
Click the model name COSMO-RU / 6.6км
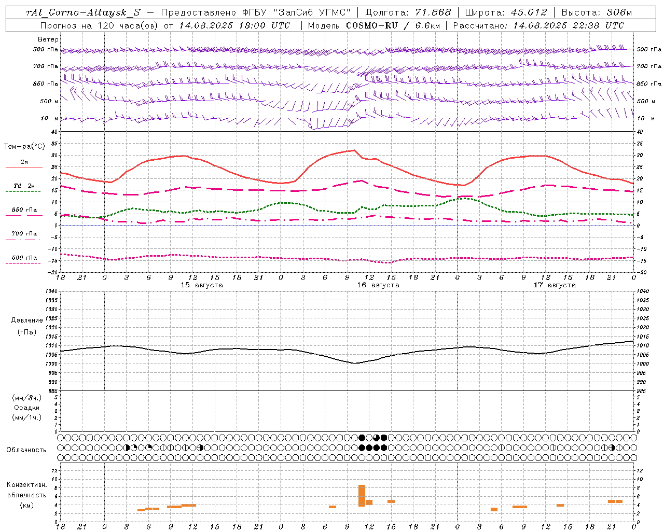(x=393, y=25)
